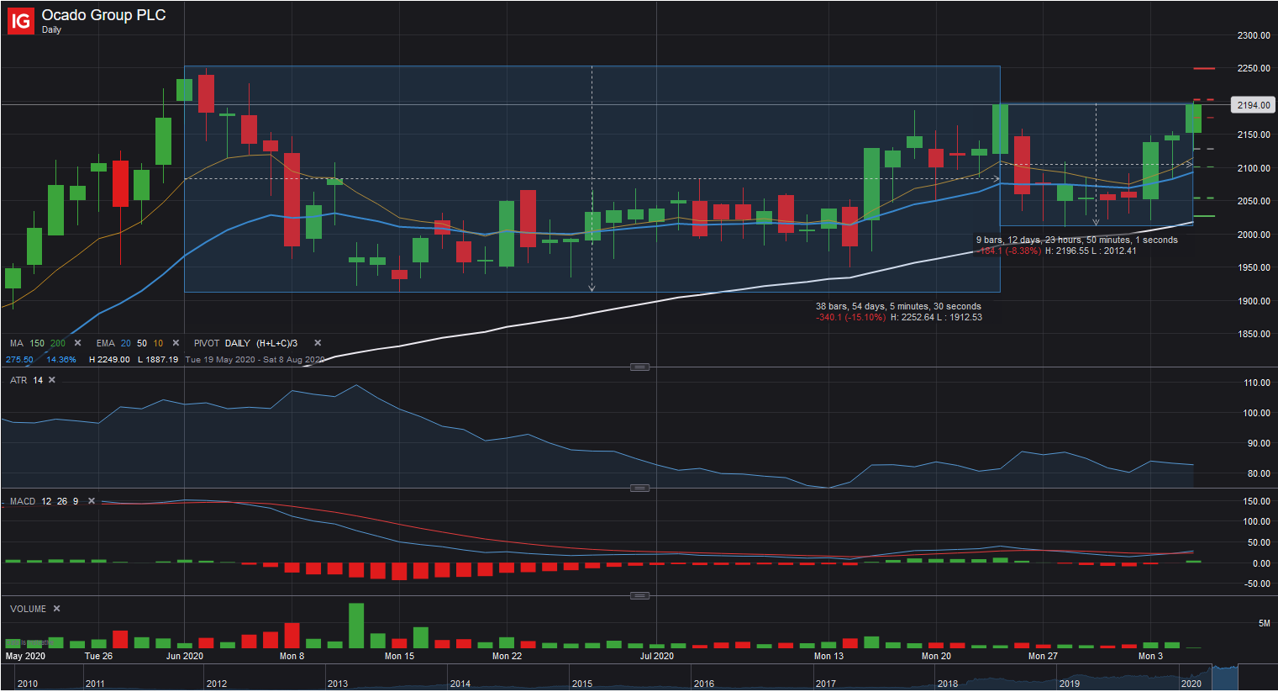The image size is (1278, 692).
Task: Close the MACD 12 26 9 panel
Action: [x=92, y=501]
